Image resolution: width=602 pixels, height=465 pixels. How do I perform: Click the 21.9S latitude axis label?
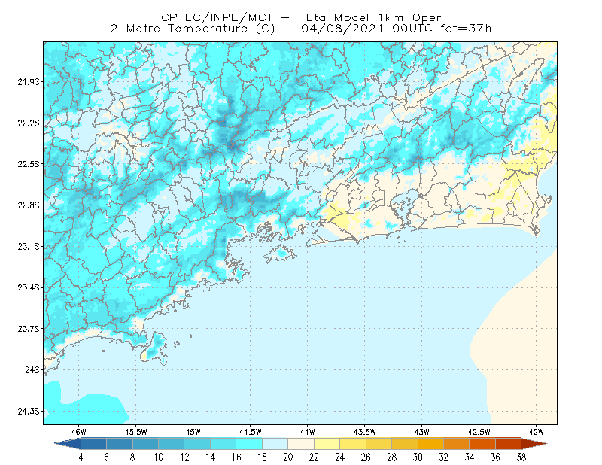point(29,82)
